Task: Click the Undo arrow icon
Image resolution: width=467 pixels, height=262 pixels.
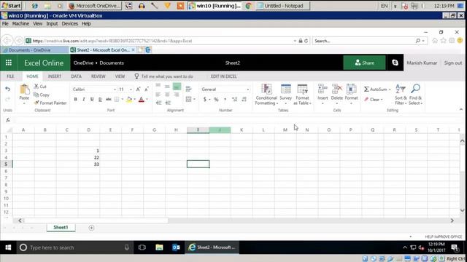Action: [8, 89]
